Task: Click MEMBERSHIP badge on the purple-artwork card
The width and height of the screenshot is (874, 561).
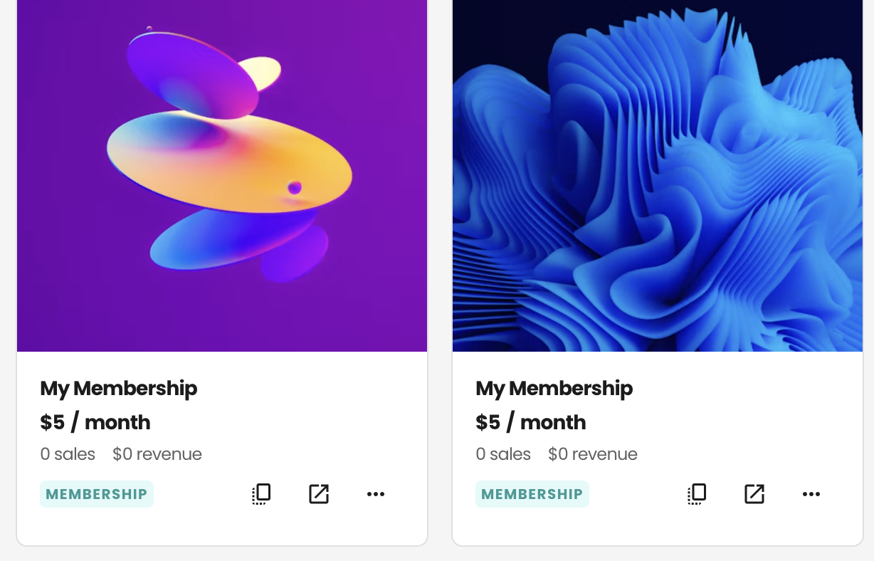Action: [97, 494]
